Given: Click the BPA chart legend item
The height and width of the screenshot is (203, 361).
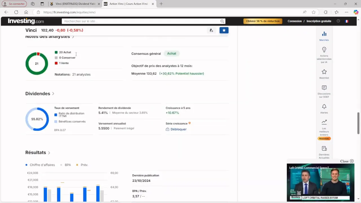Looking at the screenshot, I should [65, 165].
